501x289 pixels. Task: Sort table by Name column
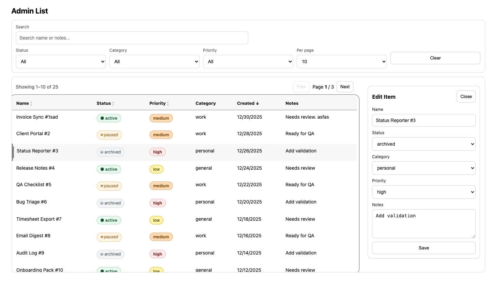pos(24,103)
